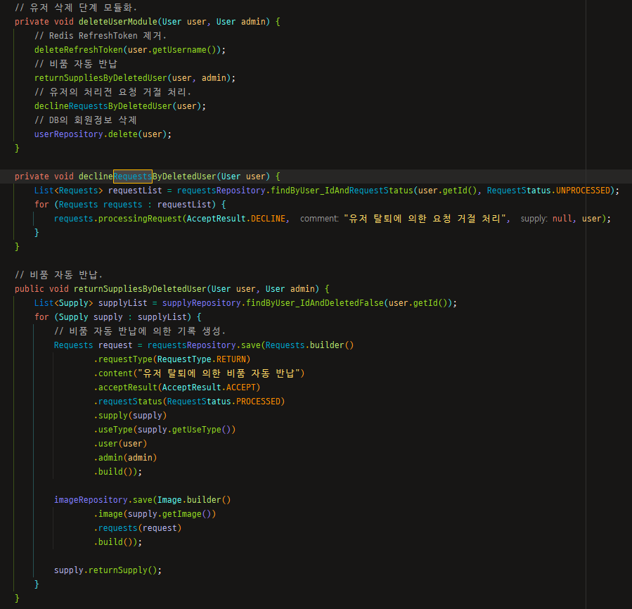Image resolution: width=632 pixels, height=609 pixels.
Task: Click the highlighted 'Requests' word in the declineRequestsByDeletedUser declaration
Action: tap(133, 177)
